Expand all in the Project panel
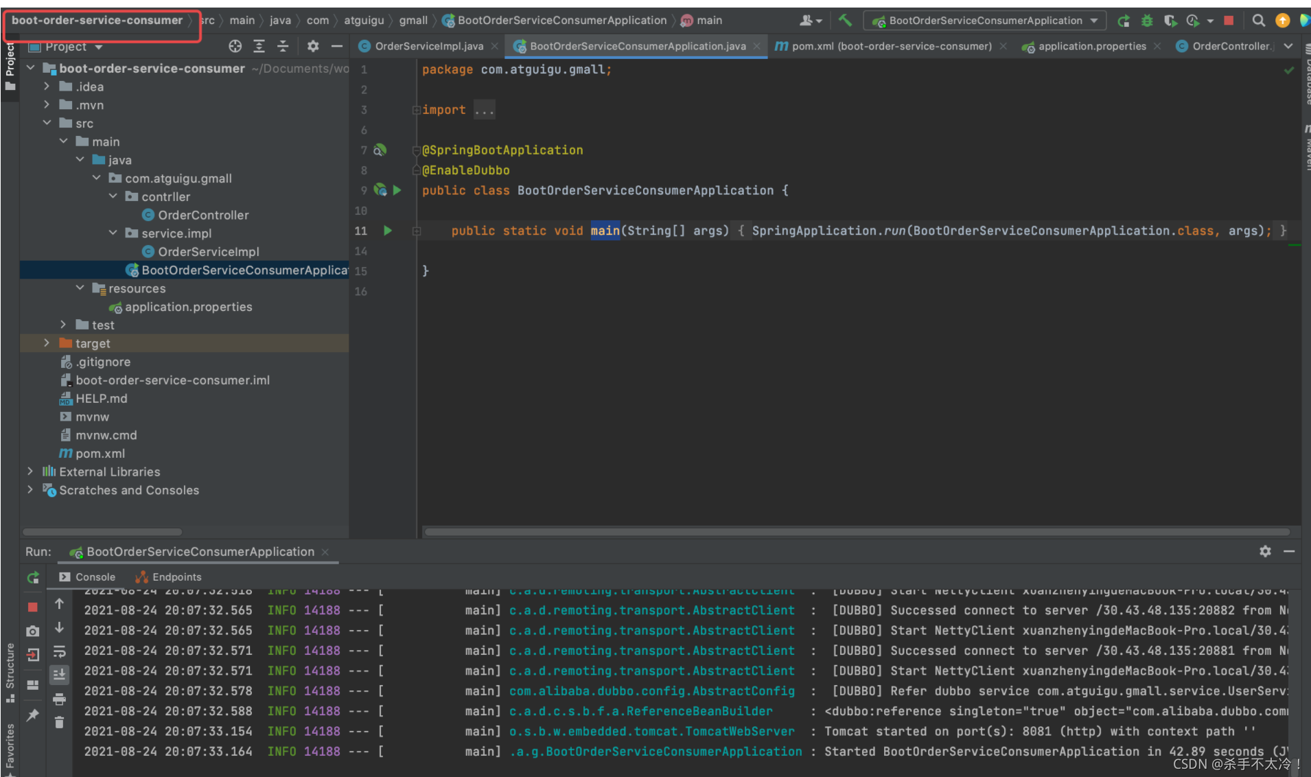The width and height of the screenshot is (1311, 777). pos(259,46)
